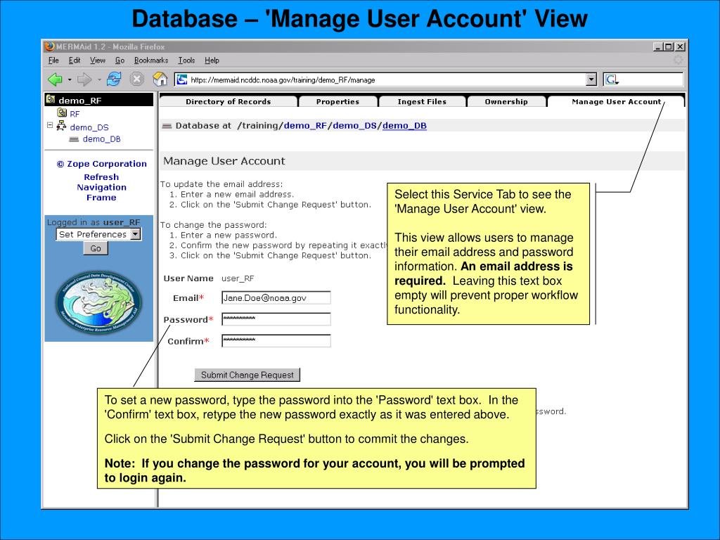Open the File menu
This screenshot has height=540, width=720.
click(x=53, y=60)
